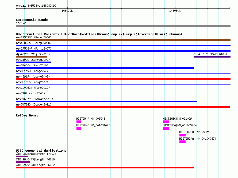Select the esv21909 (Conrad2009) blue bar
238x178 pixels.
pyautogui.click(x=33, y=62)
